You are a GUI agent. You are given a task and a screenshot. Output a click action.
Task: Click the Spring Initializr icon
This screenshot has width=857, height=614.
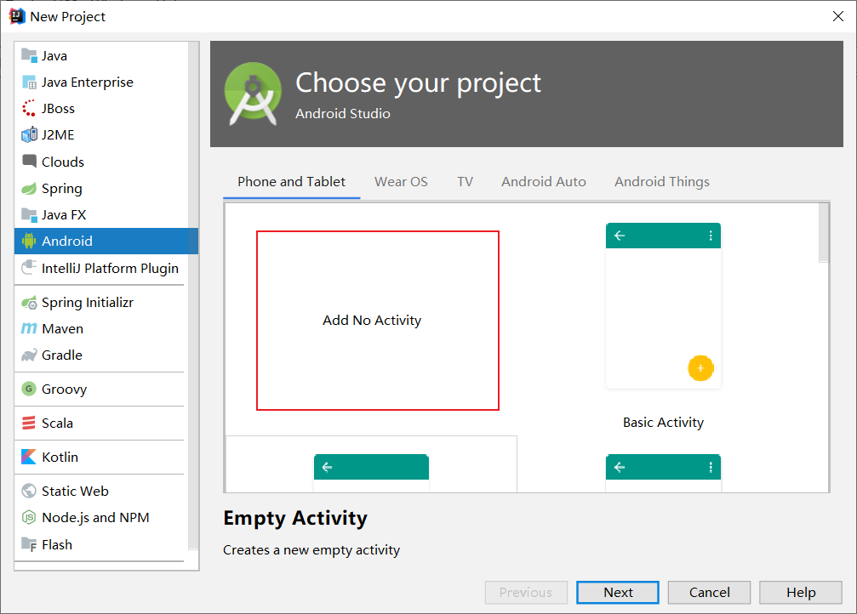[x=29, y=303]
